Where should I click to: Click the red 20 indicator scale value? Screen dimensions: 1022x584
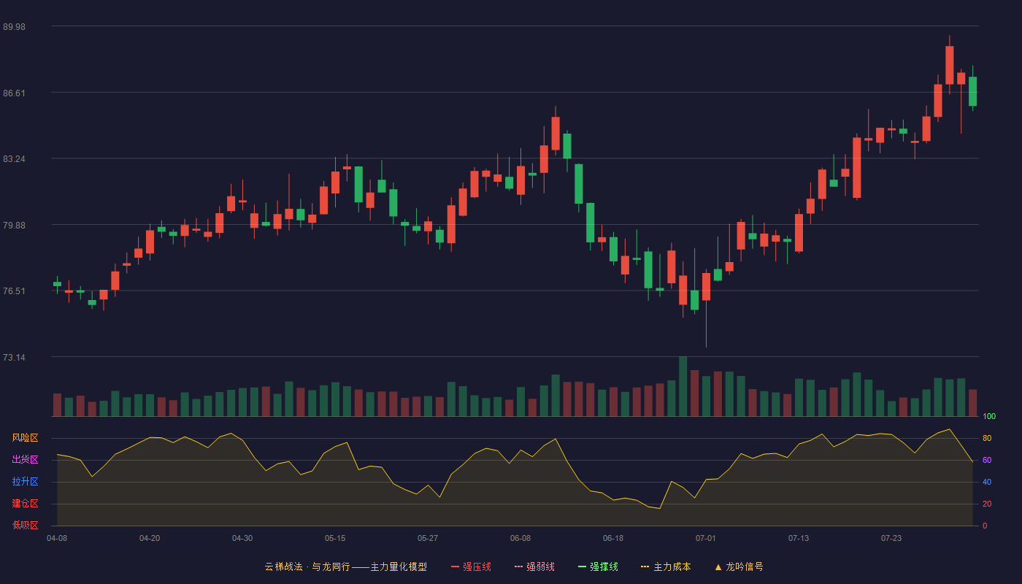(987, 504)
